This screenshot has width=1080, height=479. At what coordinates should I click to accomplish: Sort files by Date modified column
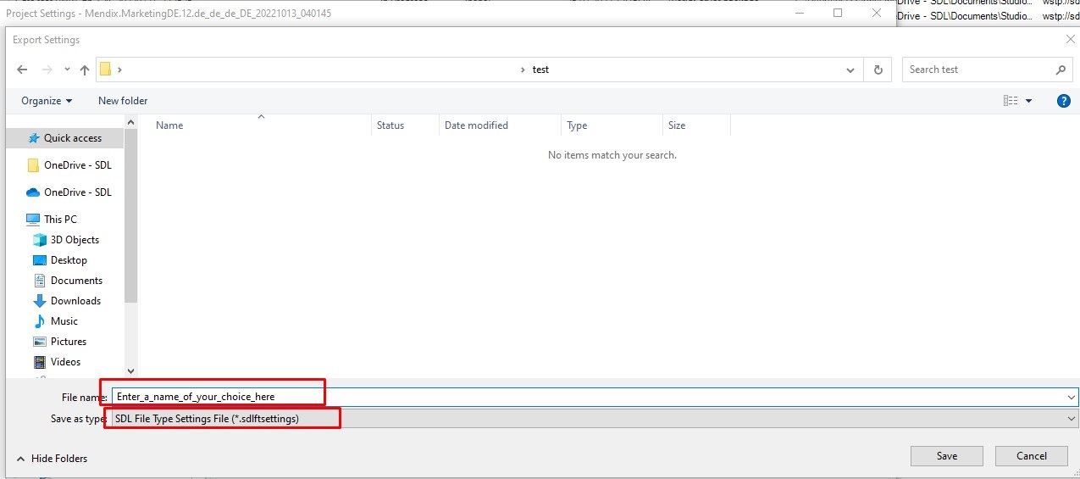(x=476, y=125)
